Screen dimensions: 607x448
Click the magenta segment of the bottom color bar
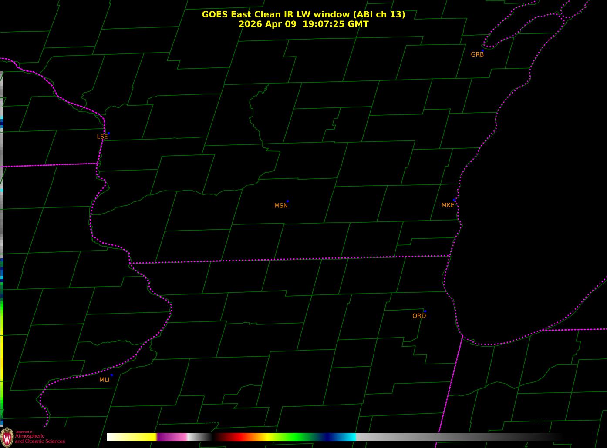click(172, 437)
